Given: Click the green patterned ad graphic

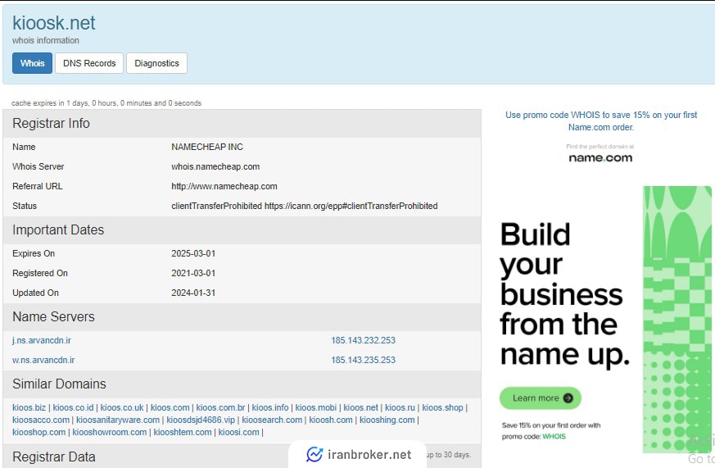Looking at the screenshot, I should point(677,320).
